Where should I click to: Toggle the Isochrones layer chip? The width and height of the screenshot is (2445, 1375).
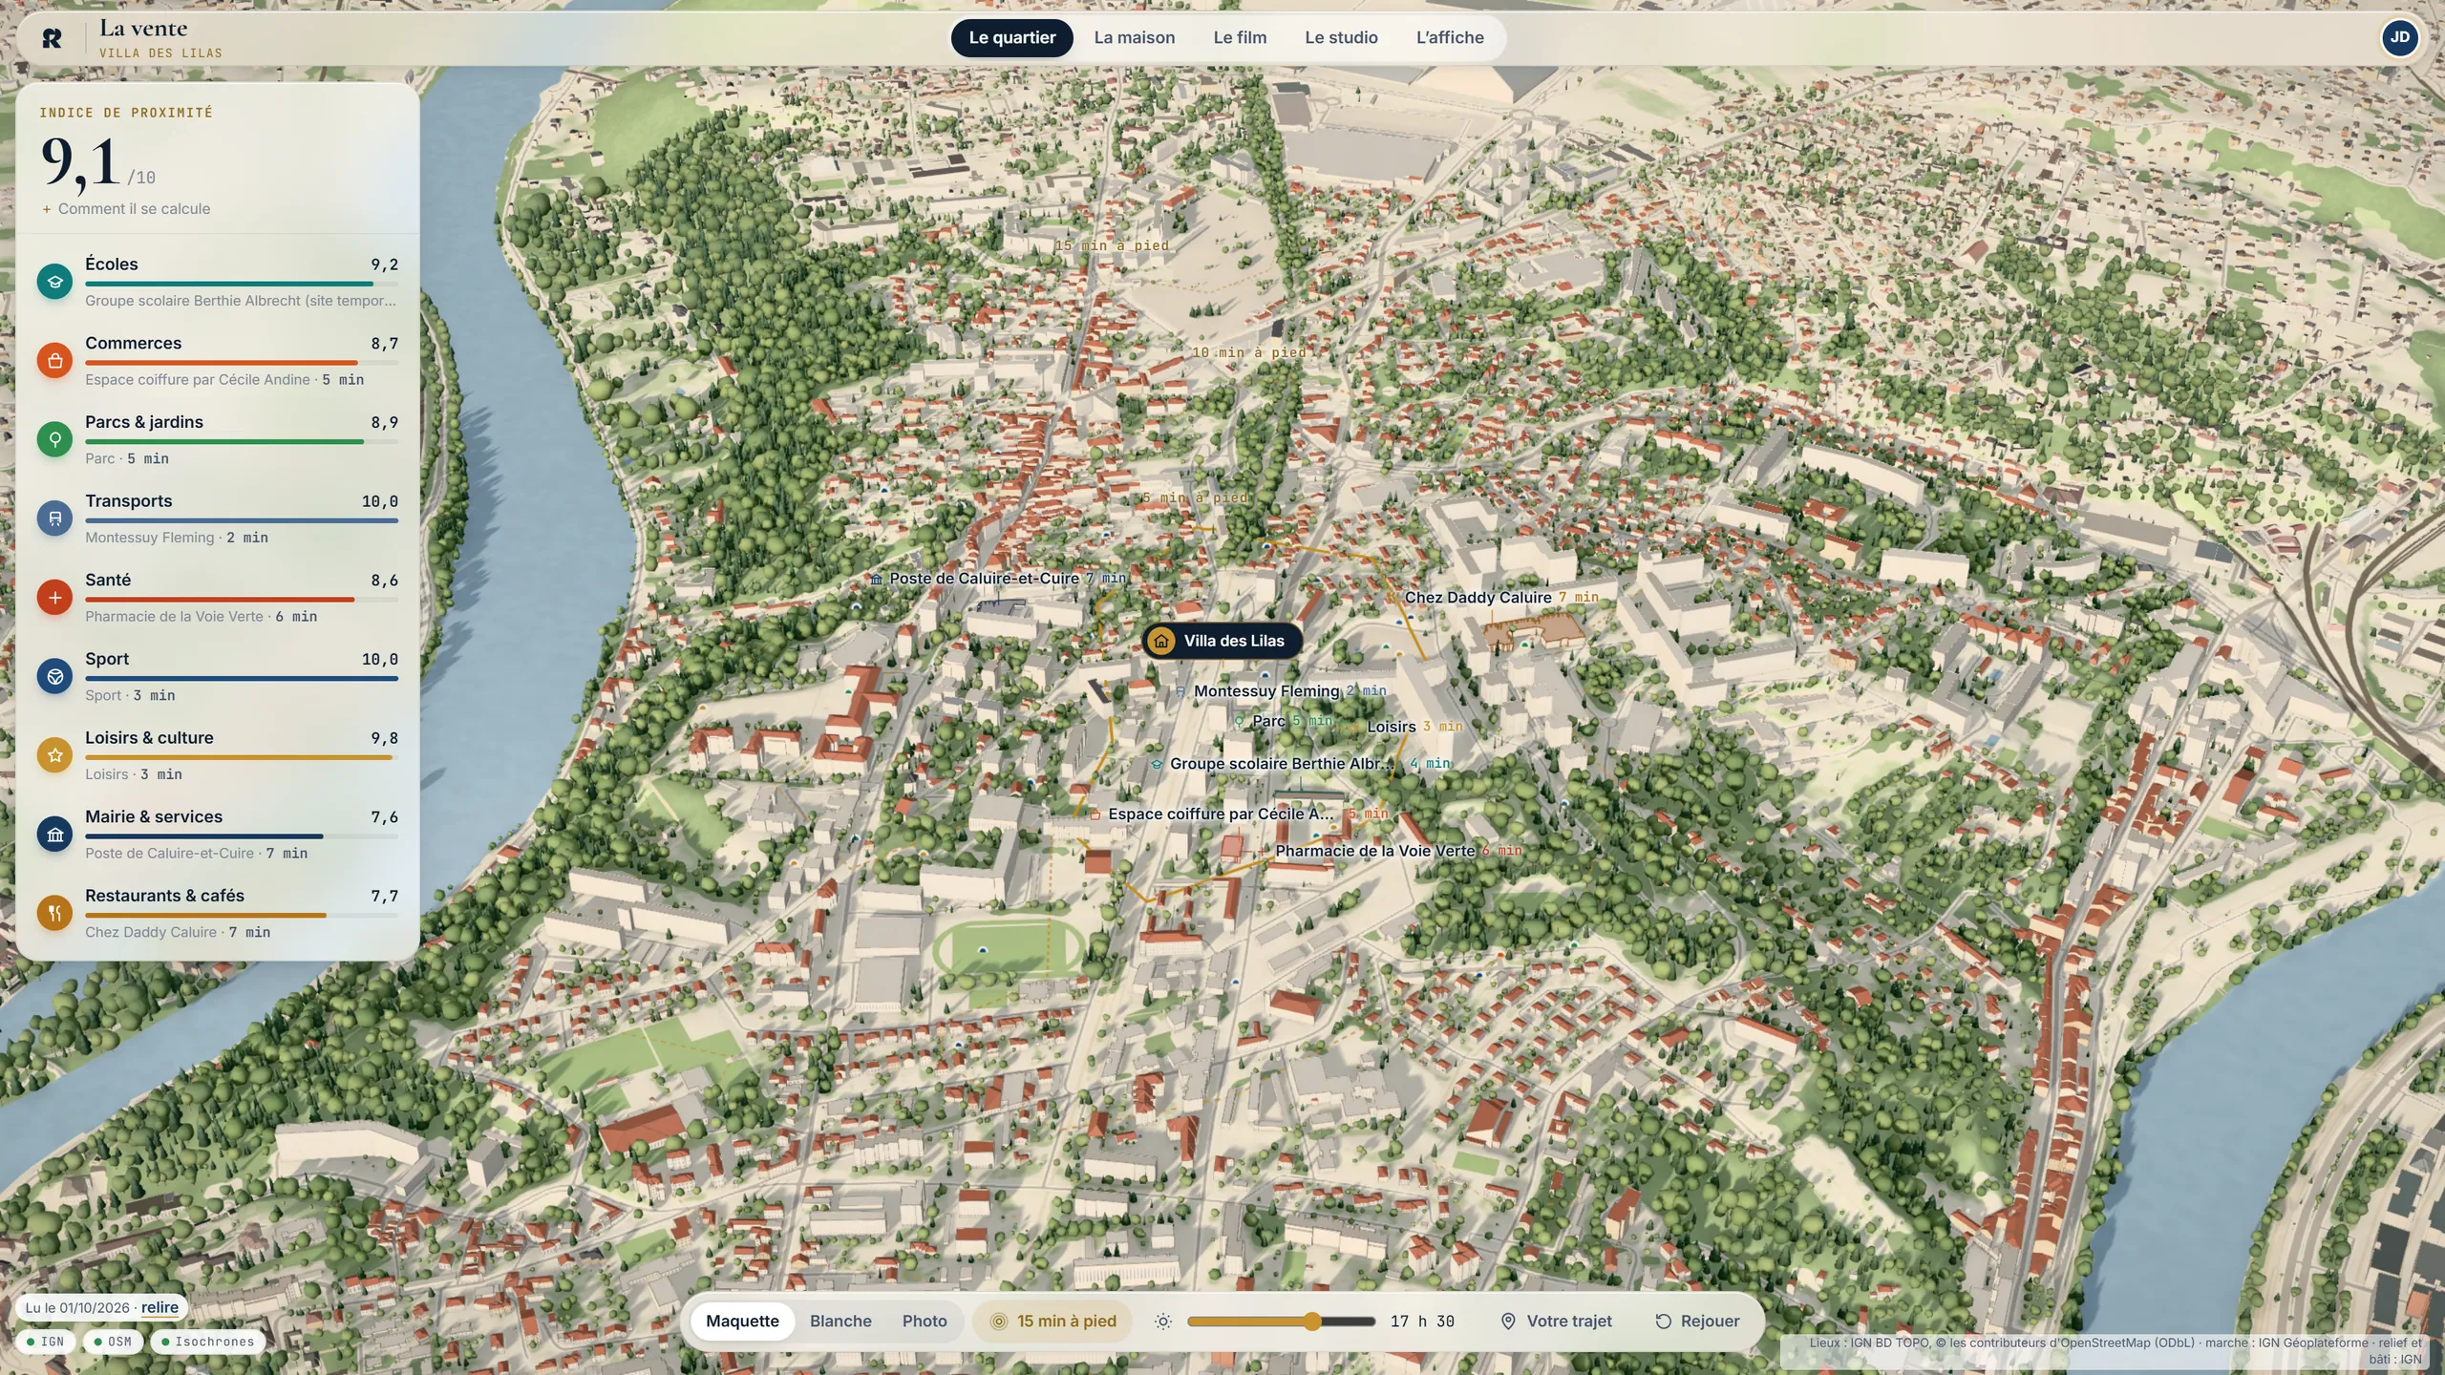[207, 1342]
